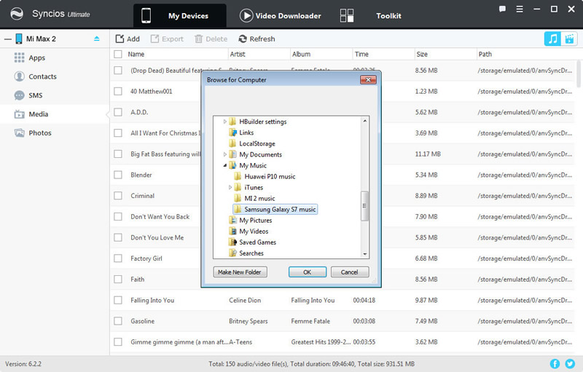
Task: Click OK in Browse dialog
Action: point(308,272)
